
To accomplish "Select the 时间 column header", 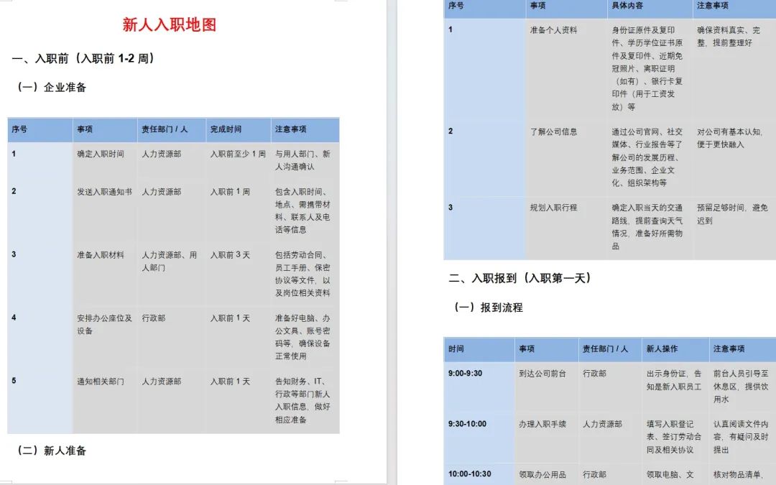I will coord(456,349).
